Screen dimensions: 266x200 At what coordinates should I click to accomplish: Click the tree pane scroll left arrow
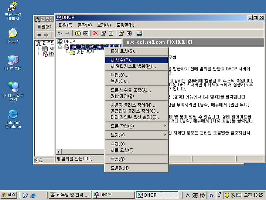point(59,151)
